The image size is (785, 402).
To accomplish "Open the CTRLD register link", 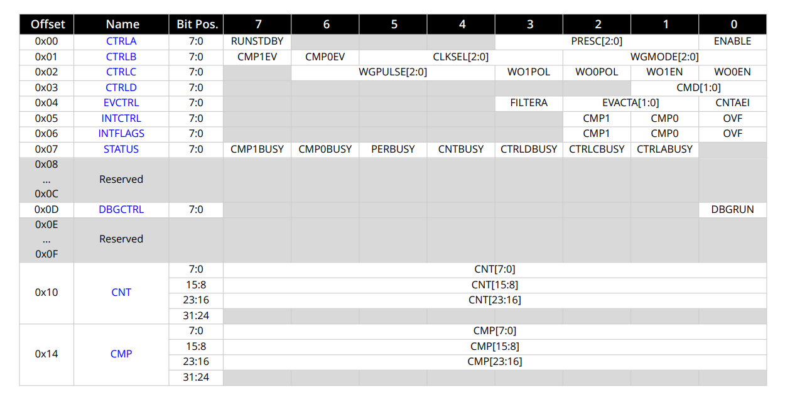I will point(121,87).
